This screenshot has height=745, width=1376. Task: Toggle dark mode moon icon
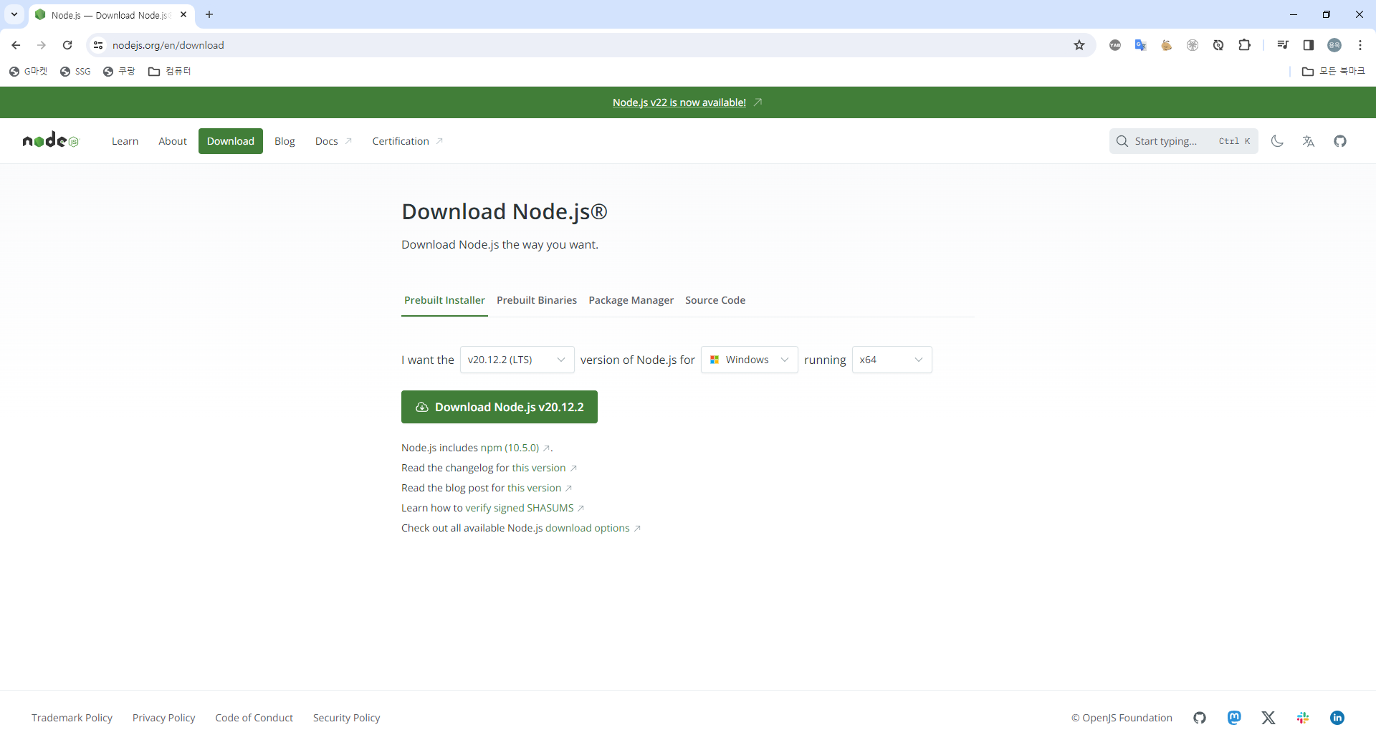1277,141
